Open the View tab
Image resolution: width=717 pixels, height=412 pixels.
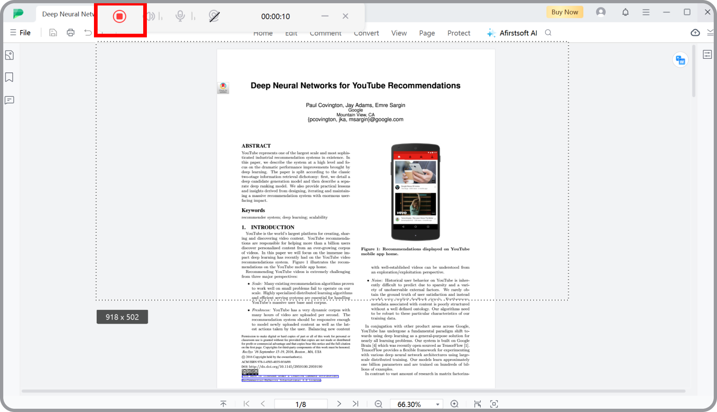point(399,33)
